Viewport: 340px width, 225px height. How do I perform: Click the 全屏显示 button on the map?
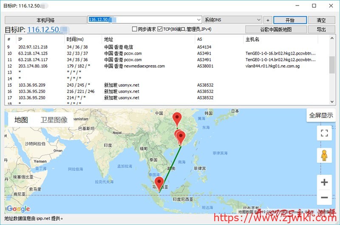click(321, 115)
